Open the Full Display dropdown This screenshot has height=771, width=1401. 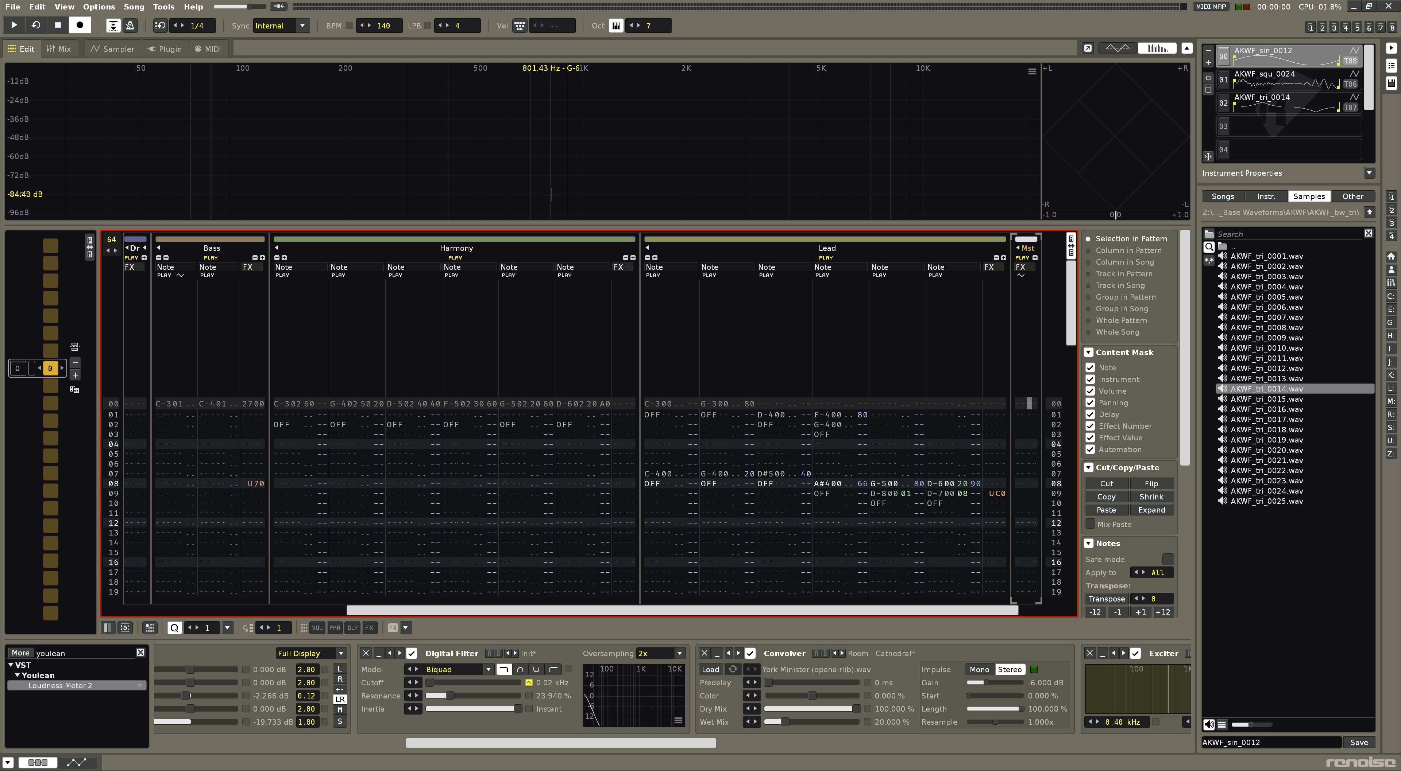(x=310, y=653)
